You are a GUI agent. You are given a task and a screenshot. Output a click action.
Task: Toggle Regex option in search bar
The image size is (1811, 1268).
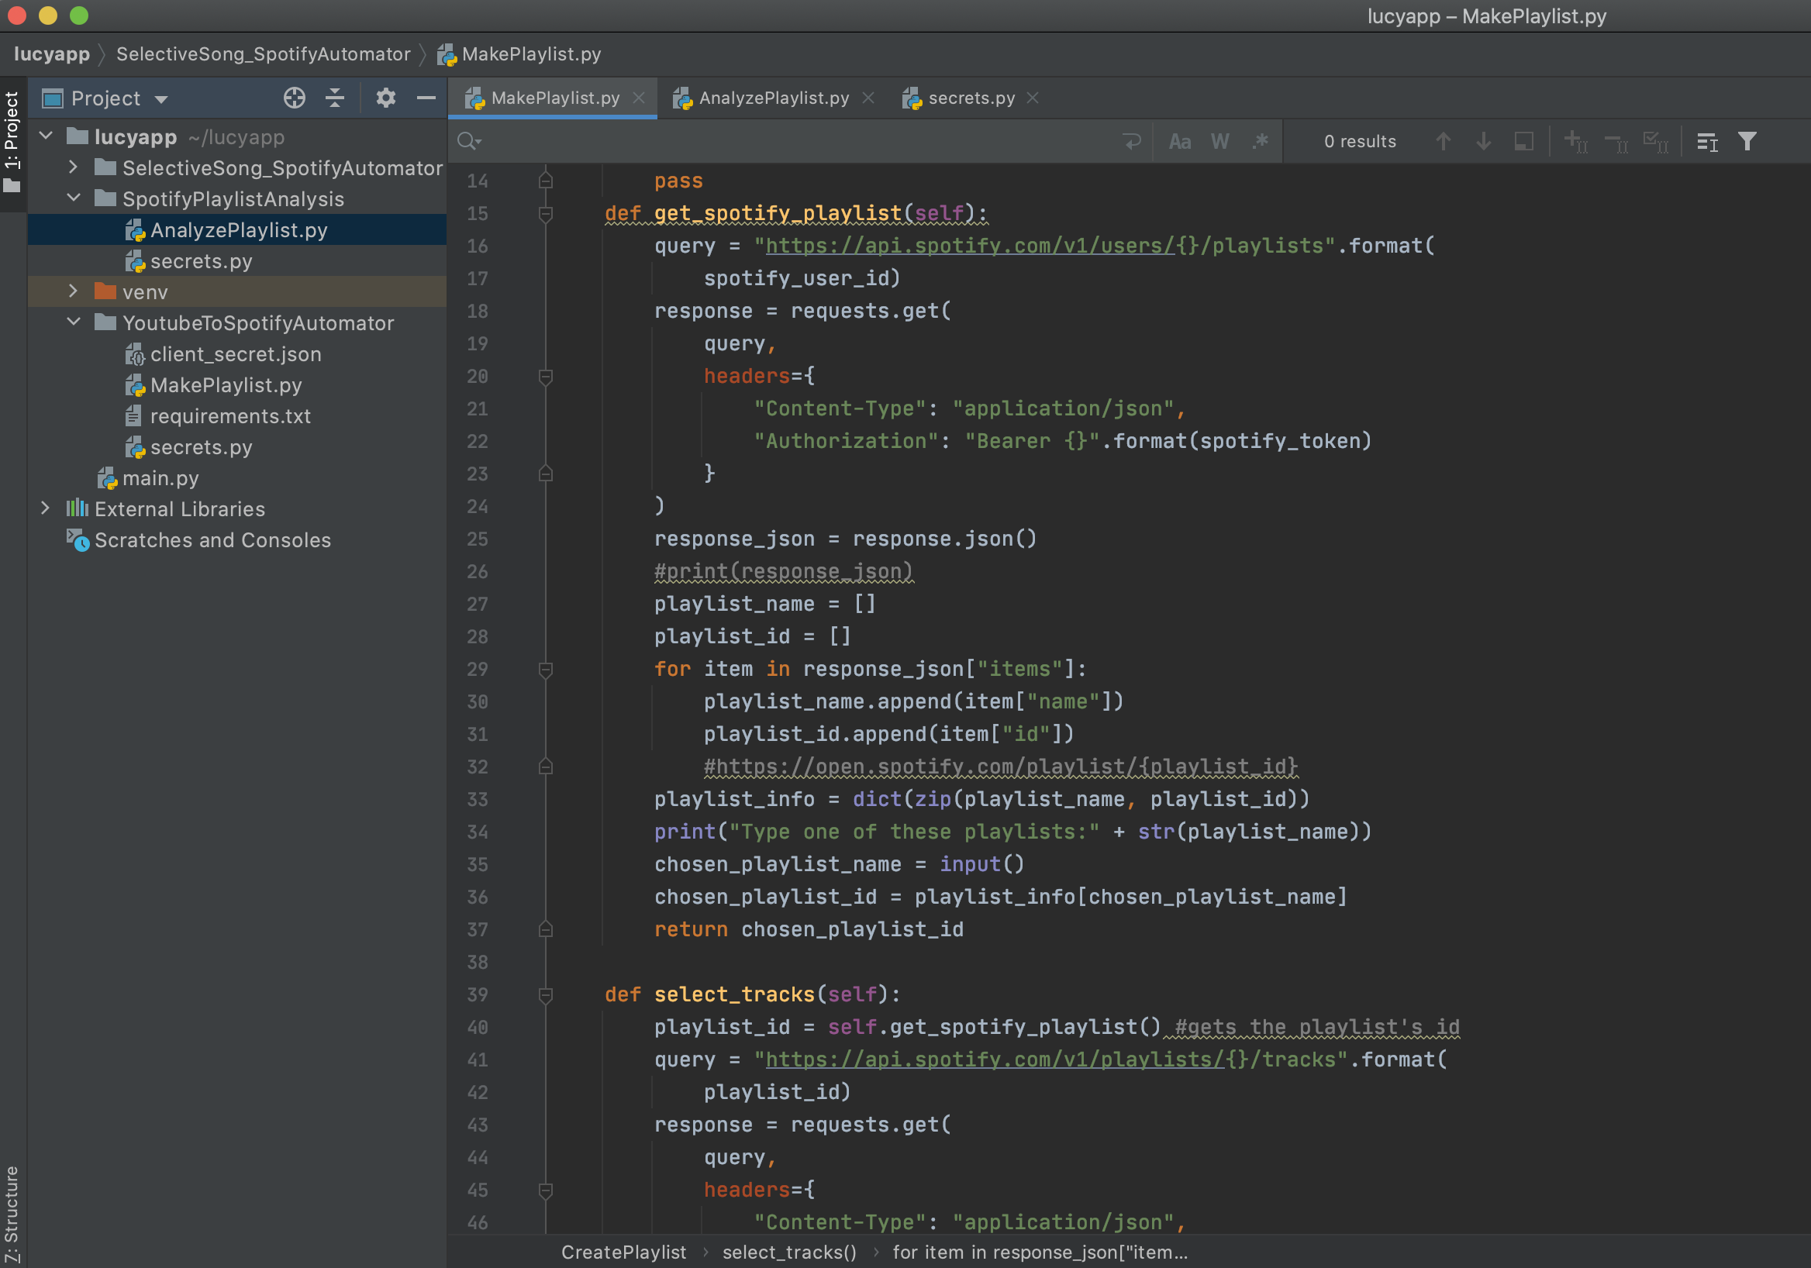(x=1260, y=141)
